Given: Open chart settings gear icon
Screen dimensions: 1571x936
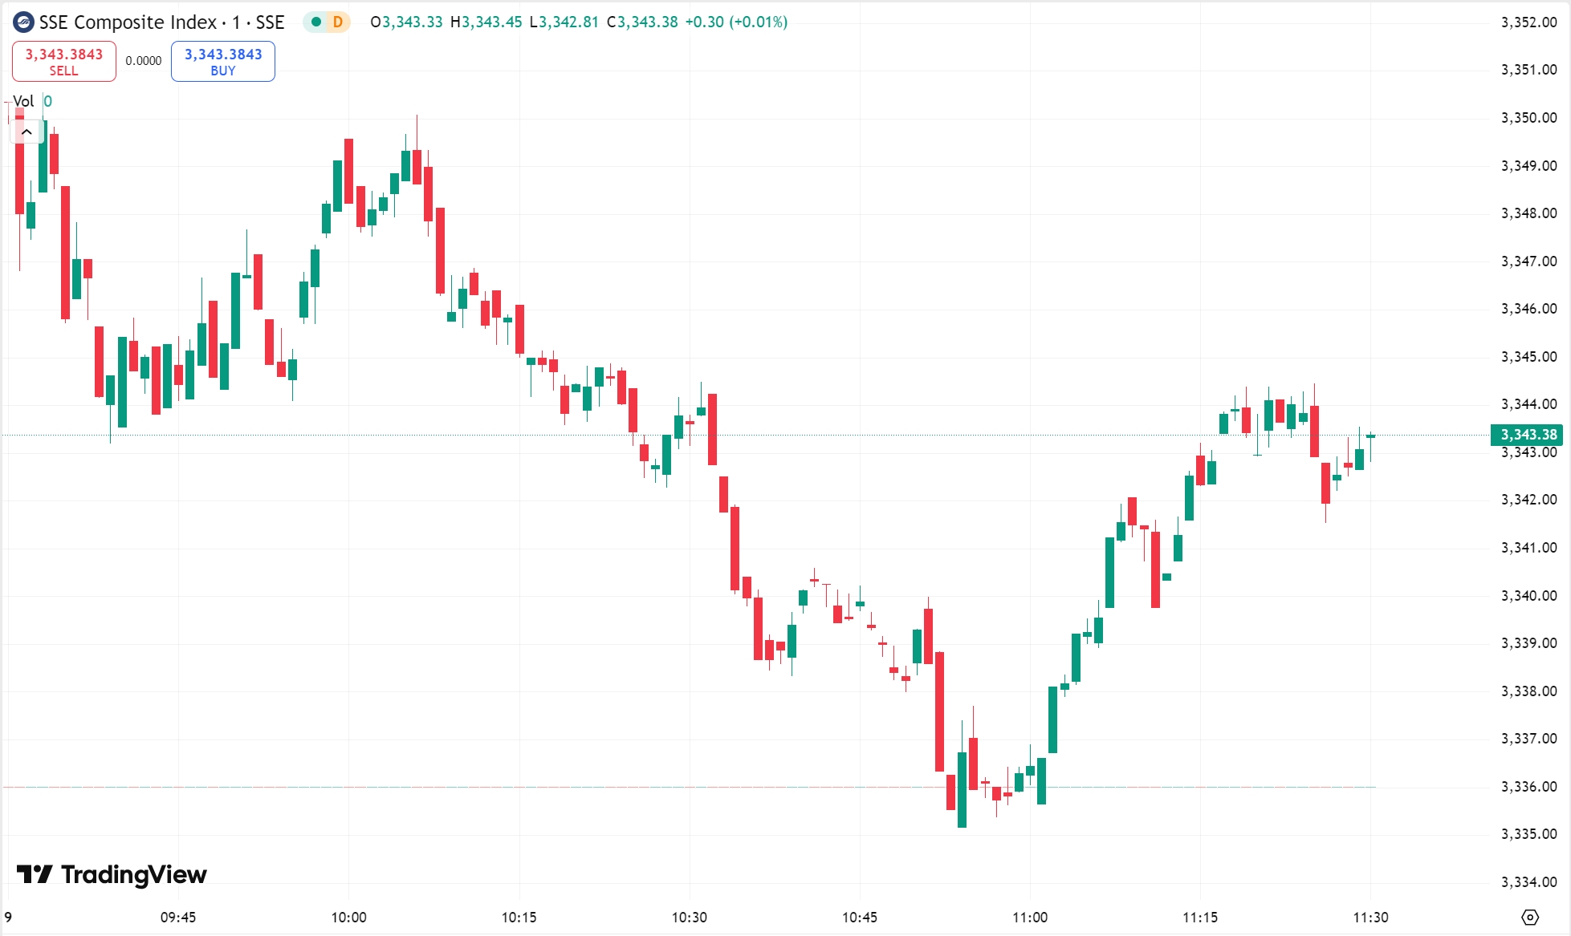Looking at the screenshot, I should click(1530, 917).
